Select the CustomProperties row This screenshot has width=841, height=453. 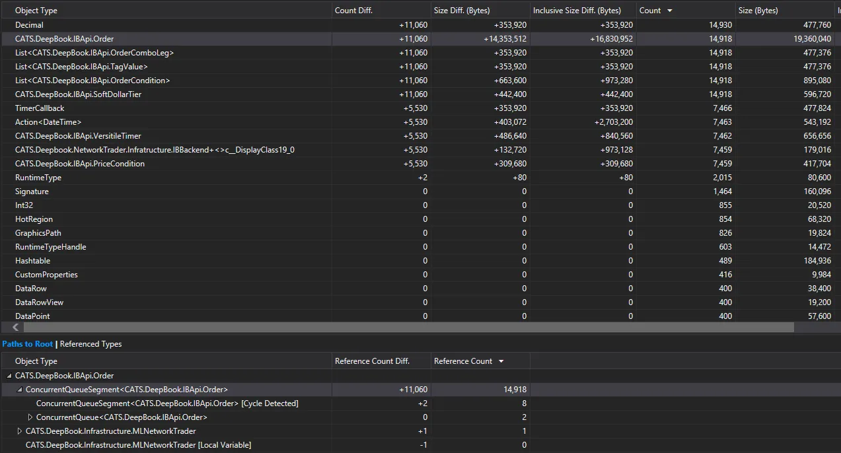coord(420,275)
